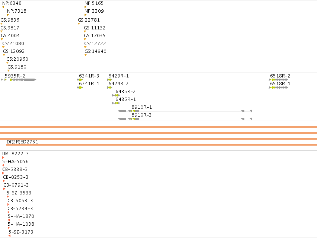Select the 6518R-1 gene glyph
Viewport: 317px width, 238px height.
tap(278, 88)
